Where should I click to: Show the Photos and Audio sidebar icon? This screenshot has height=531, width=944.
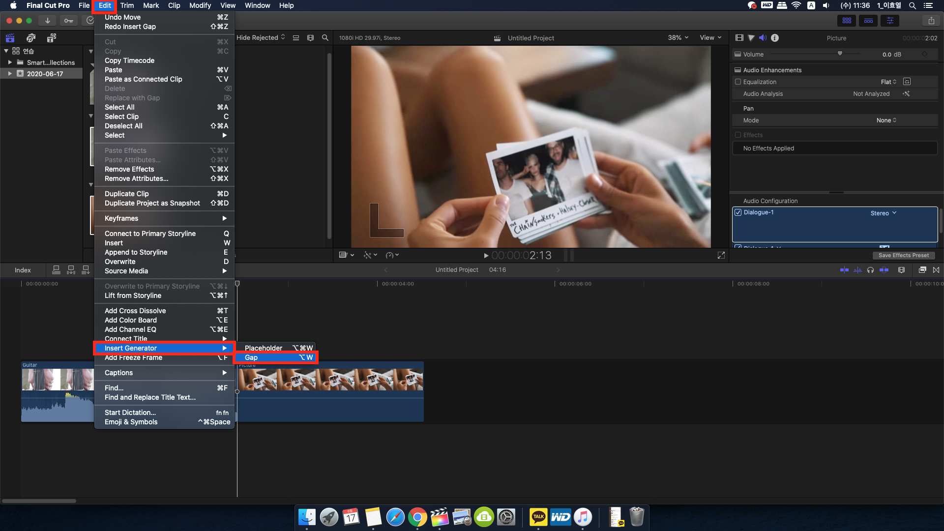(x=31, y=38)
